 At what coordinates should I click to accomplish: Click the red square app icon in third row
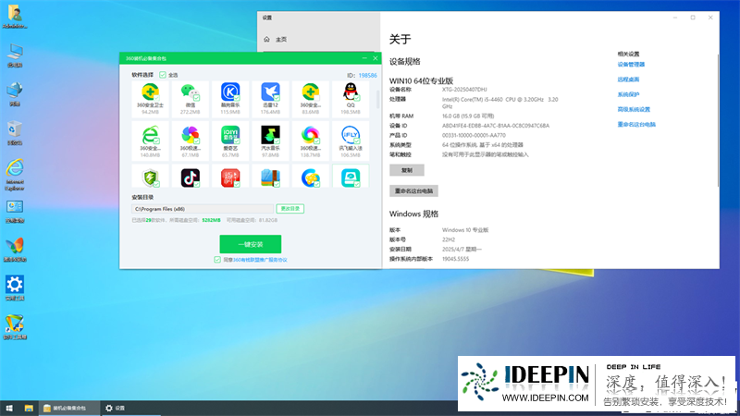(230, 177)
